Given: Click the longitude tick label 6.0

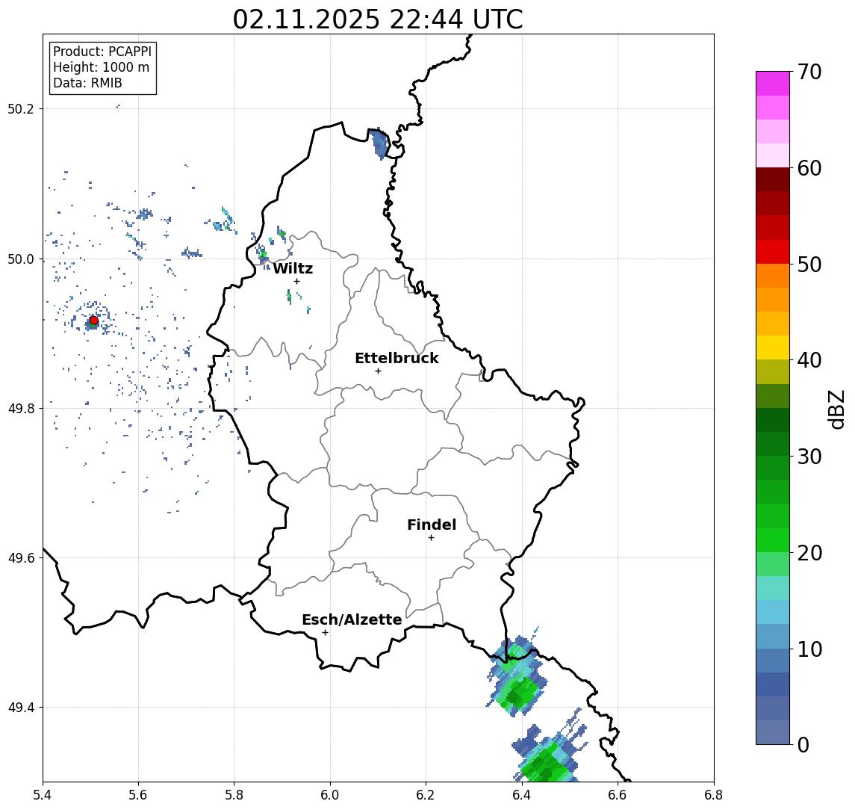Looking at the screenshot, I should tap(330, 795).
